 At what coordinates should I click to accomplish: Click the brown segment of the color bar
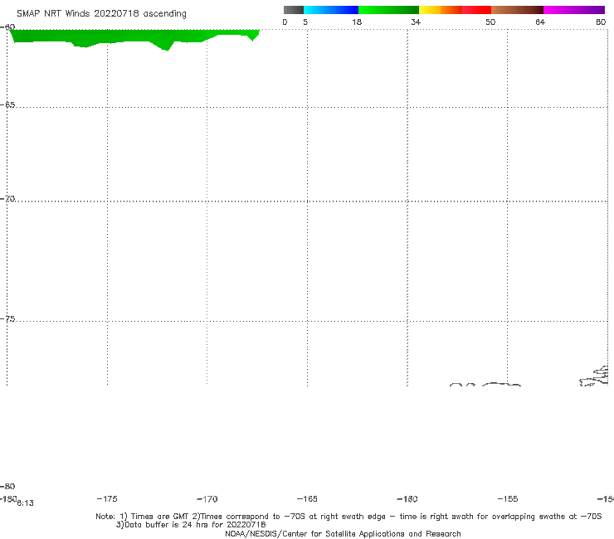517,10
